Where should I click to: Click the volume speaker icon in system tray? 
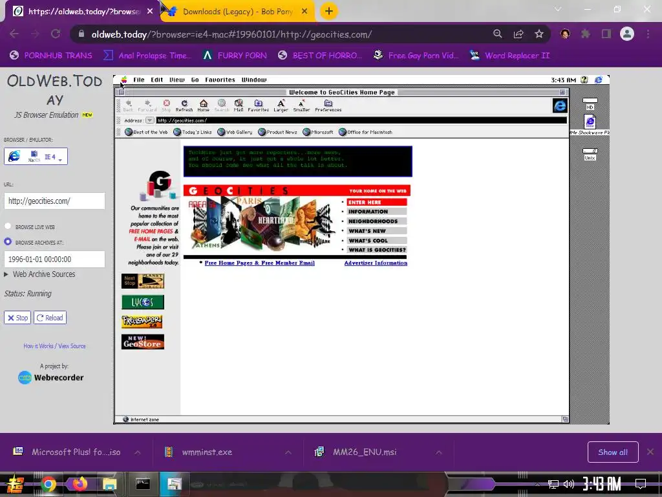coord(569,484)
